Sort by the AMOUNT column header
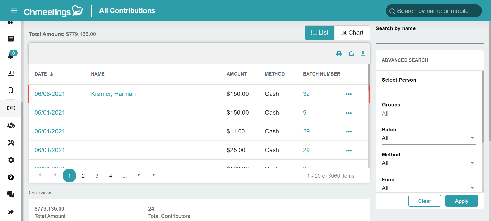Image resolution: width=491 pixels, height=221 pixels. pos(237,74)
